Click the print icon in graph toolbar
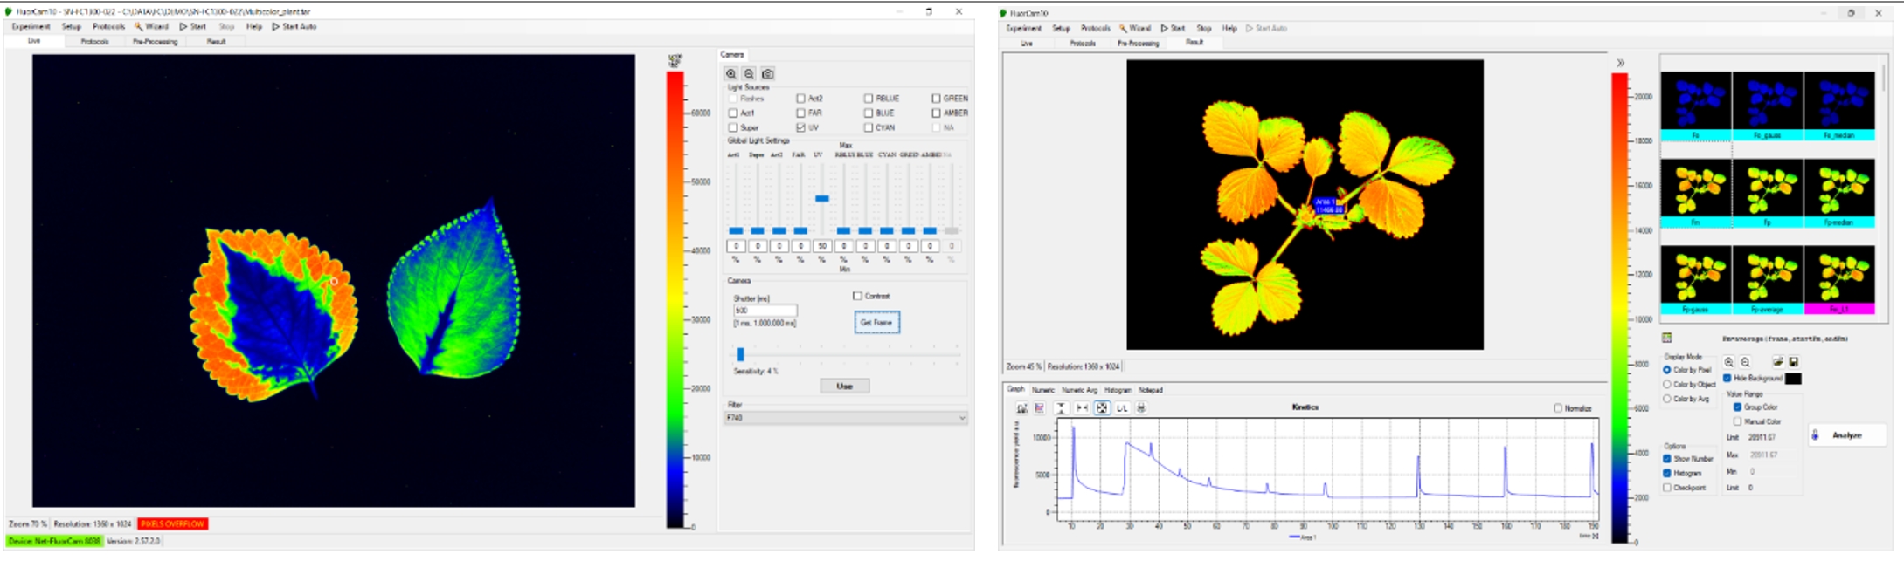Screen dimensions: 1904x561 pos(1141,408)
